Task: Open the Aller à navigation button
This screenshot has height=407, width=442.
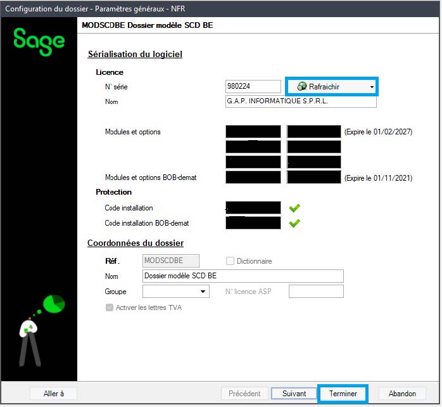Action: click(54, 394)
